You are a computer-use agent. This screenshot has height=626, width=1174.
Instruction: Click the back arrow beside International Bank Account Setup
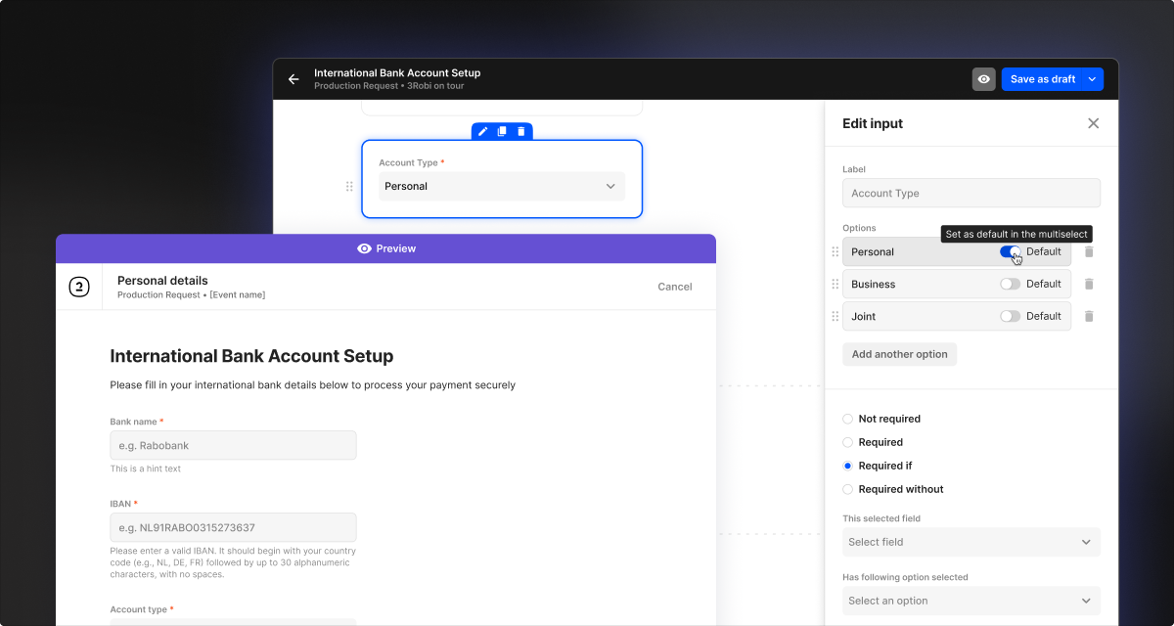coord(293,78)
